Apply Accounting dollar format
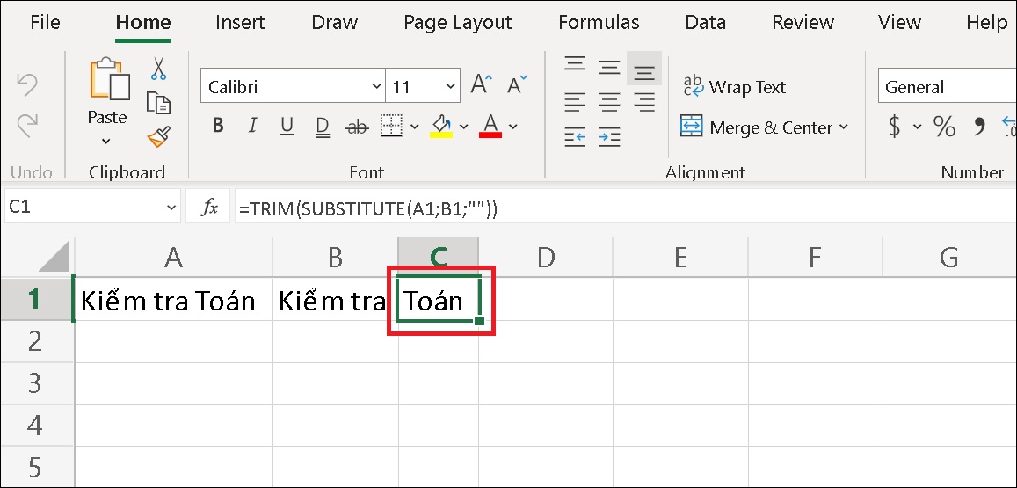Screen dimensions: 1017x488 [x=895, y=127]
